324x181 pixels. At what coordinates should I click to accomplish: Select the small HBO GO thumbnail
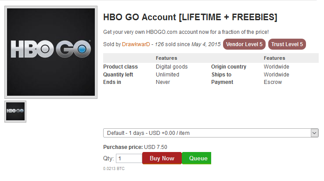(x=15, y=112)
